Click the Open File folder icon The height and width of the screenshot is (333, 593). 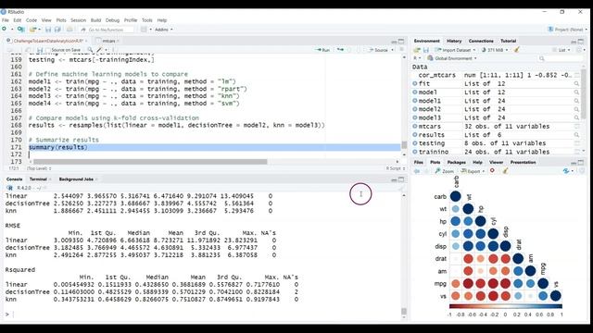pyautogui.click(x=33, y=29)
